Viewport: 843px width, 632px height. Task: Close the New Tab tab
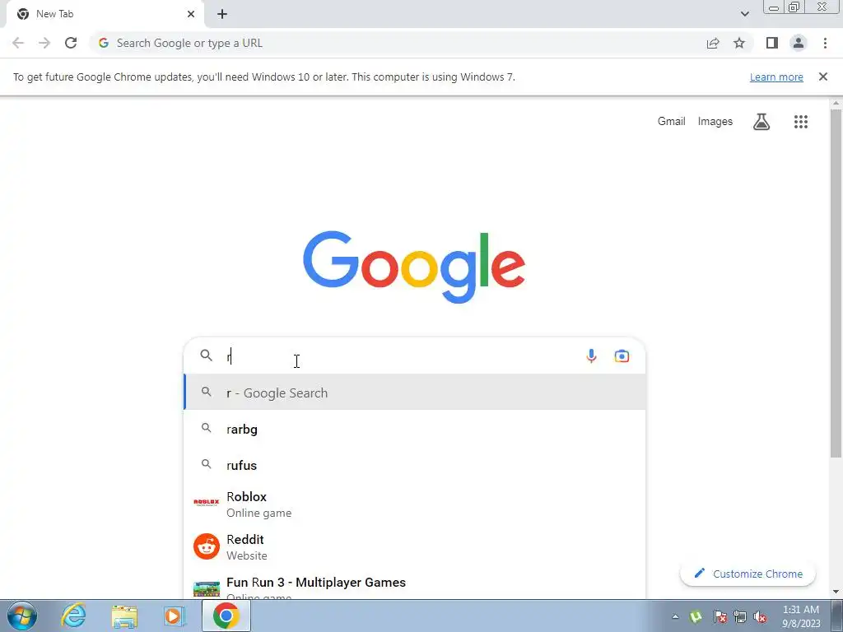pos(191,14)
